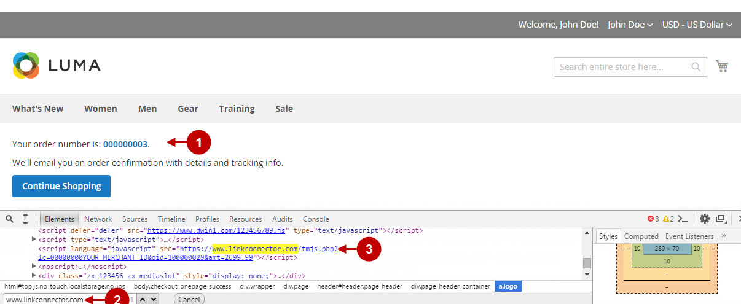741x304 pixels.
Task: Click the DevTools inspect element magnifier icon
Action: pos(9,219)
